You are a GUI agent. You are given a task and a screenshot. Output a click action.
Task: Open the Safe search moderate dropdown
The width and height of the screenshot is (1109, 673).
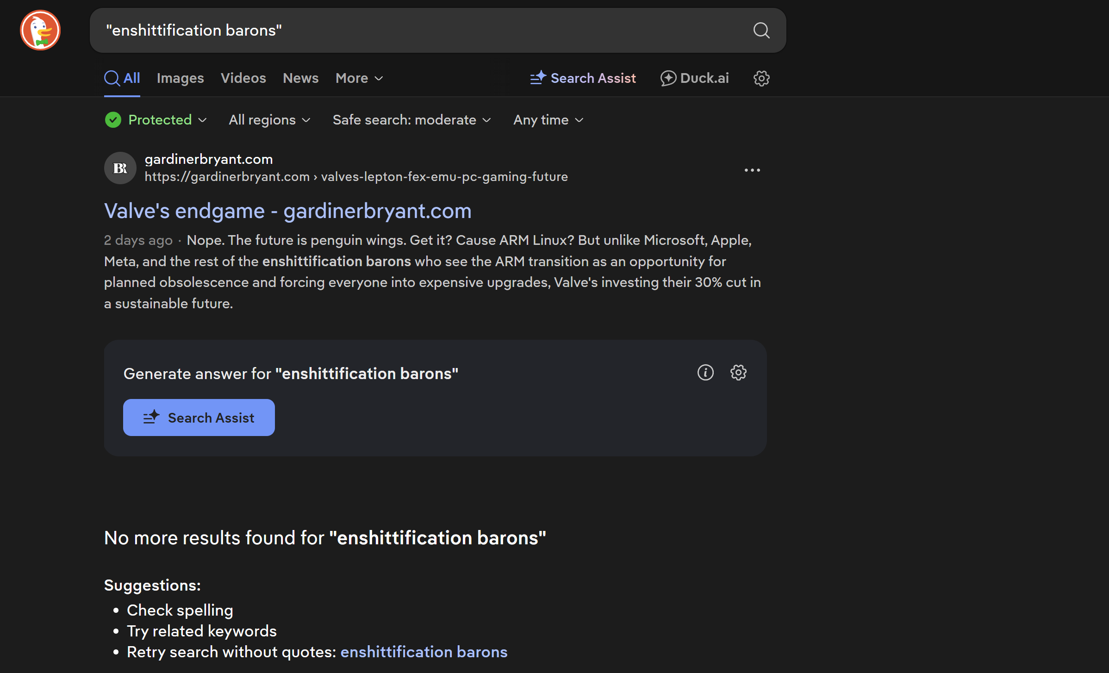coord(411,119)
